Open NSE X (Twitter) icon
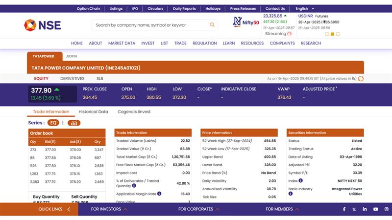This screenshot has height=220, width=392. pos(354,209)
